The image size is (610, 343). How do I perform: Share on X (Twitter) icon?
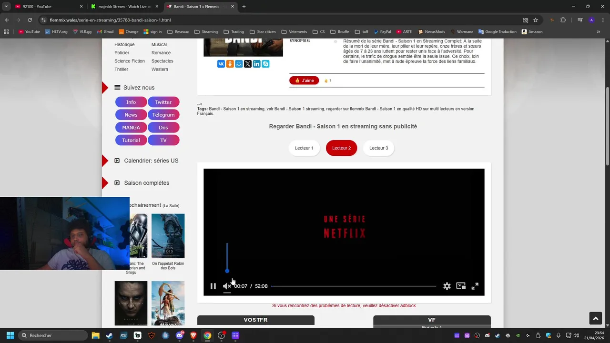tap(248, 64)
